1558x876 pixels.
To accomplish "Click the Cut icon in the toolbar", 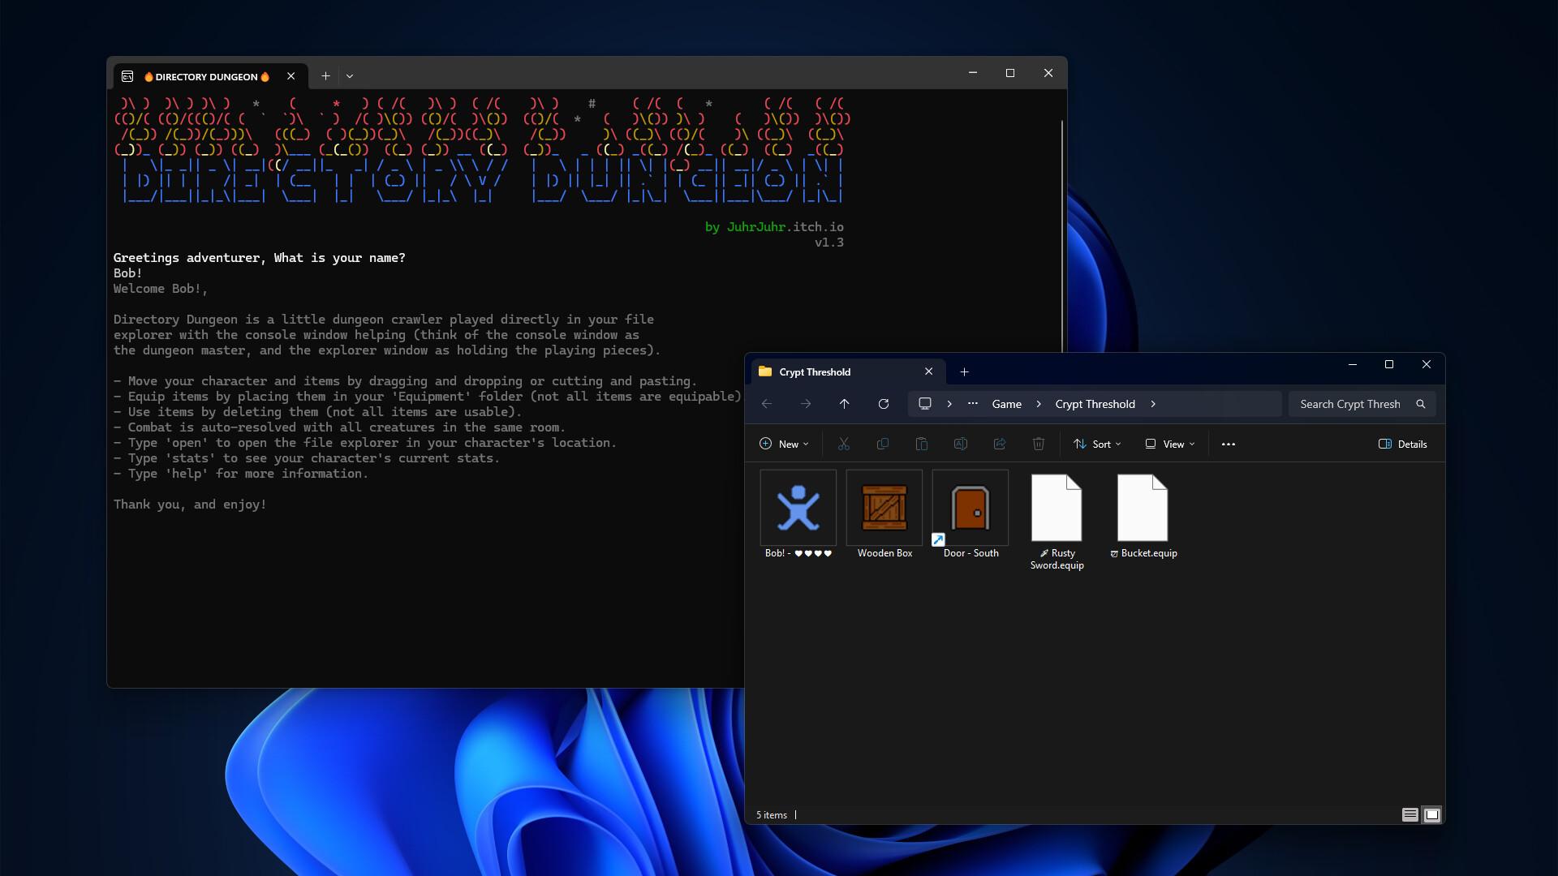I will [x=844, y=444].
